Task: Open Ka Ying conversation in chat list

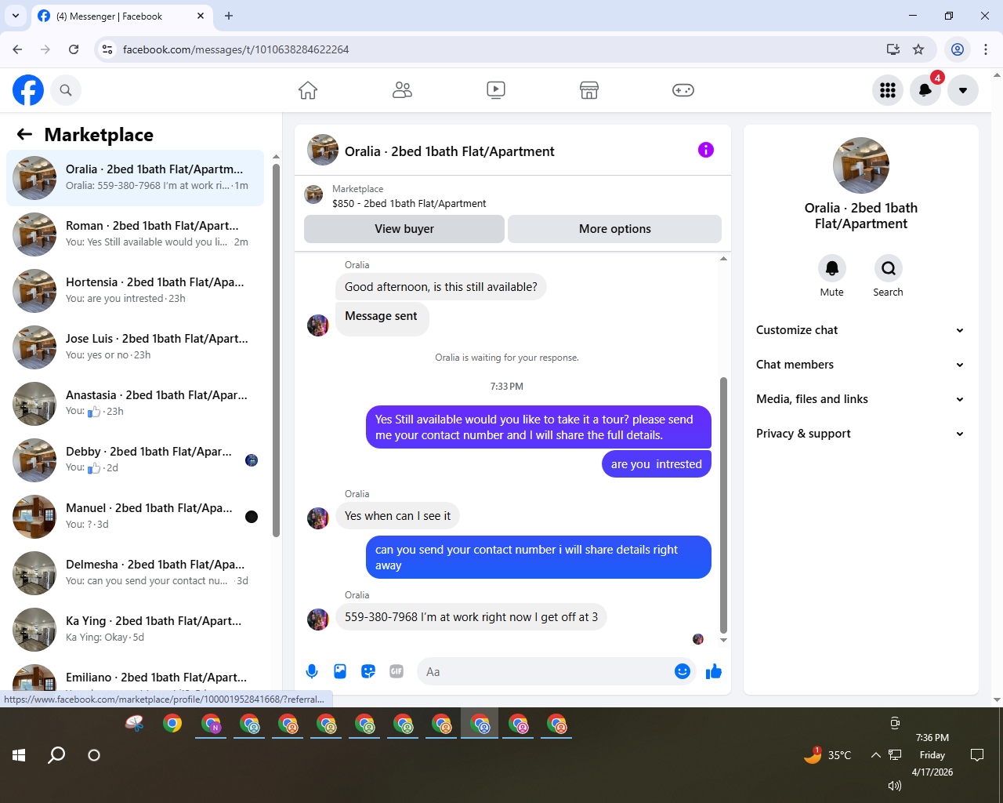Action: [x=136, y=630]
